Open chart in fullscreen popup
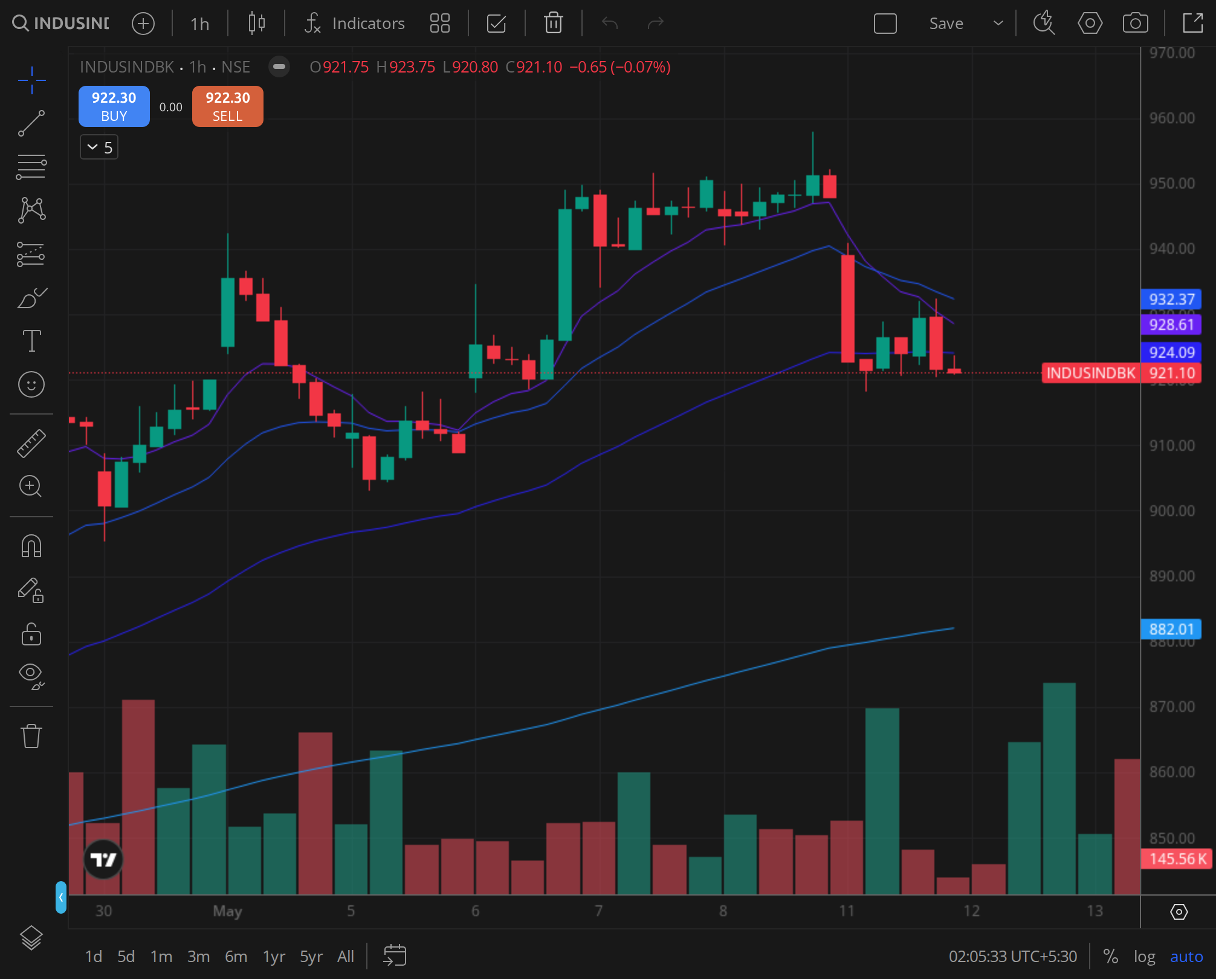Screen dimensions: 1216x979 click(x=1192, y=24)
